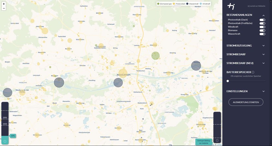Switch off the Wasserkraft layer
Viewport: 272px width, 146px height.
[x=262, y=34]
